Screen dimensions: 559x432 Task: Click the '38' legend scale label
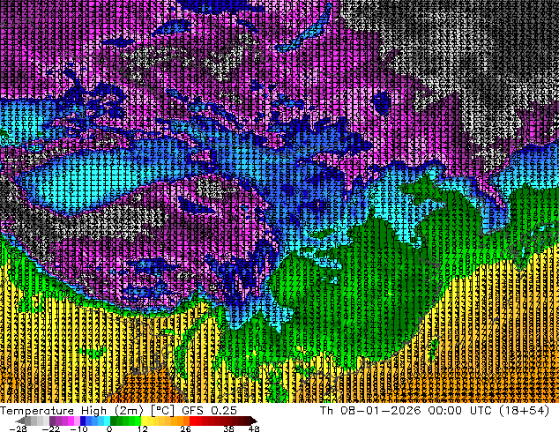pyautogui.click(x=229, y=428)
